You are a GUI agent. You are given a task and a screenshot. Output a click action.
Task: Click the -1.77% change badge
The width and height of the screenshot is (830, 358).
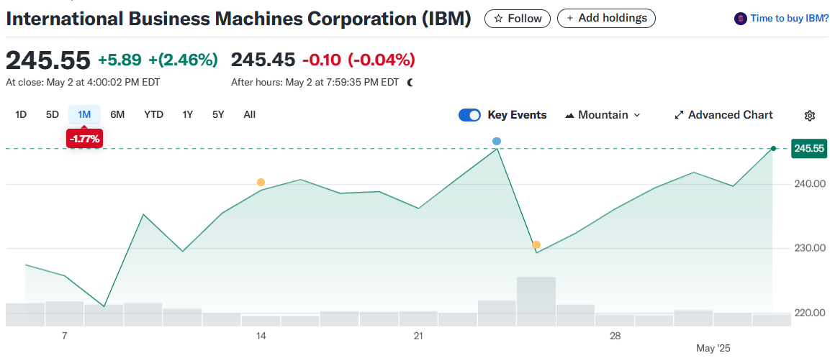[x=84, y=139]
